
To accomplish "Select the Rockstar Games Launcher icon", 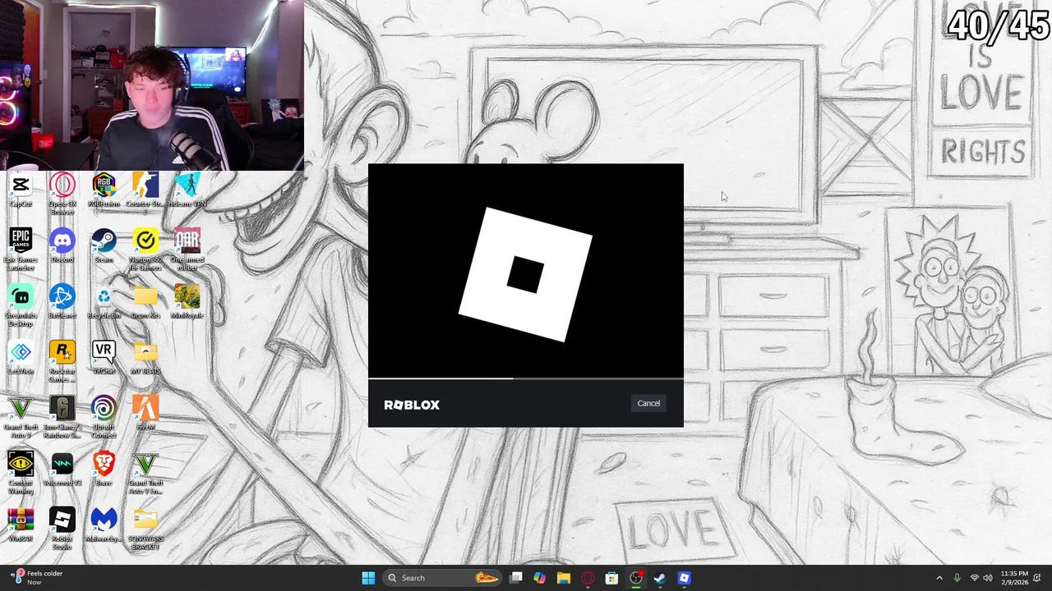I will 62,362.
